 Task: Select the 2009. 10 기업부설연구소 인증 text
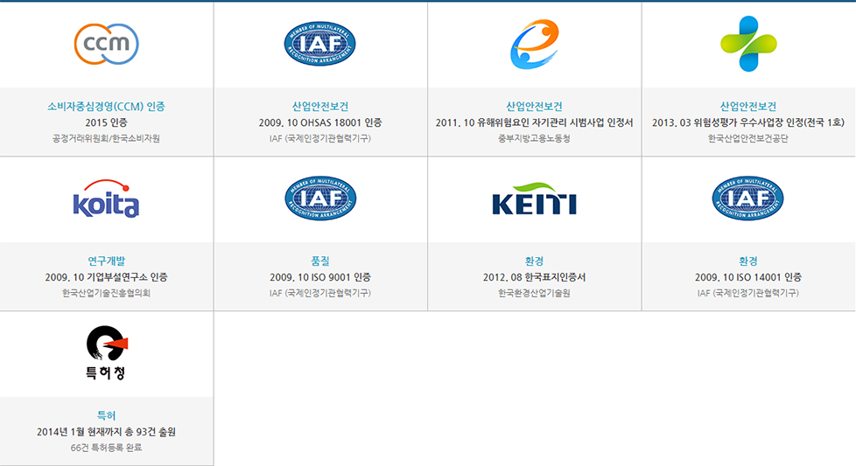point(107,277)
